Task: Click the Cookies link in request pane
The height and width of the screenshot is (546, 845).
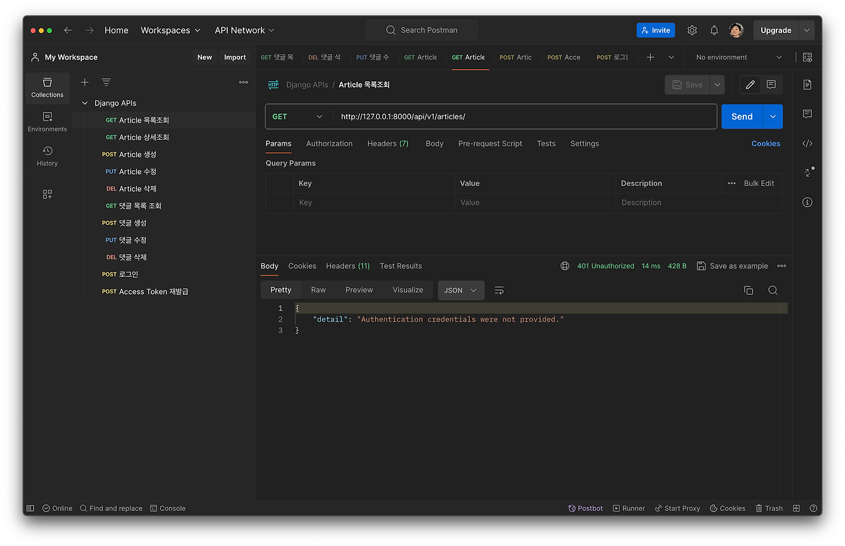Action: point(766,144)
